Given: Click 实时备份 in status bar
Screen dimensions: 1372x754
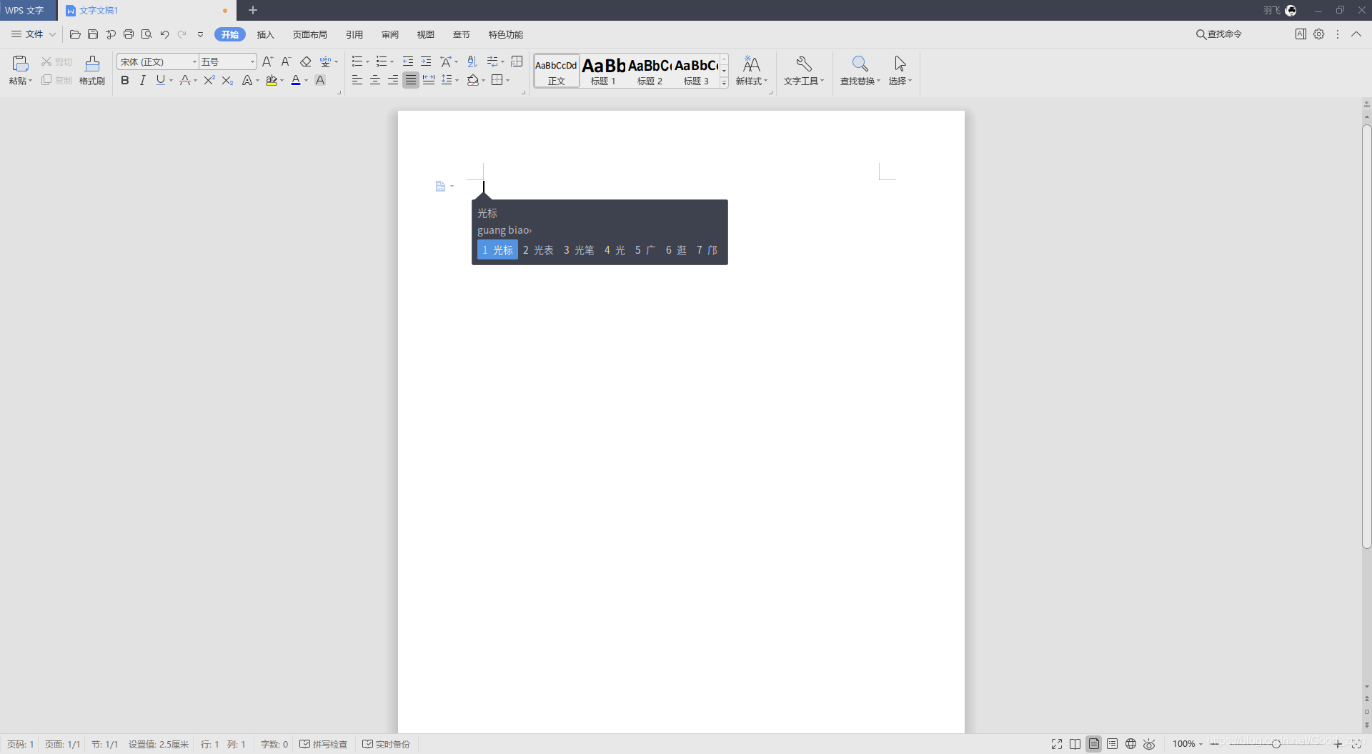Looking at the screenshot, I should pyautogui.click(x=387, y=744).
